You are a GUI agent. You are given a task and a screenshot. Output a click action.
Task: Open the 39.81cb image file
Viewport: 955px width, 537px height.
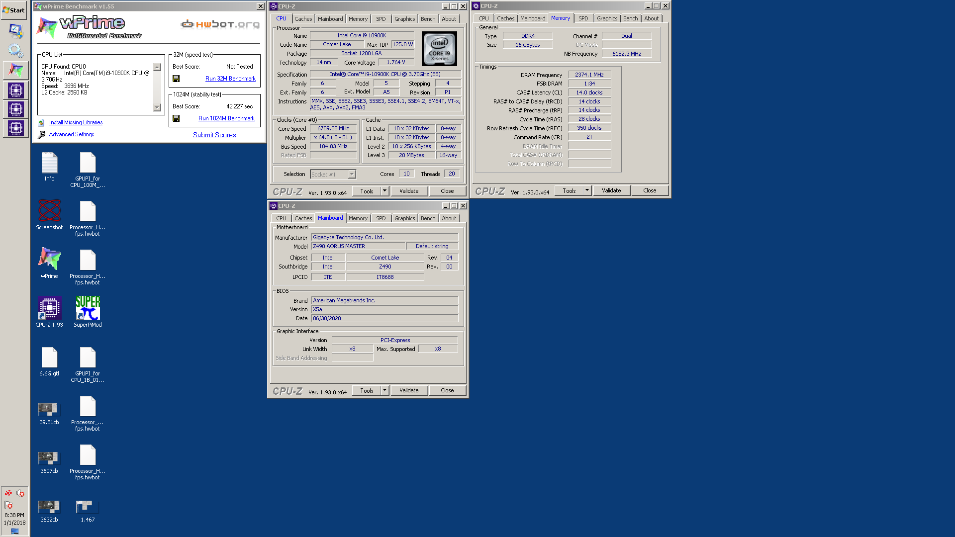49,414
